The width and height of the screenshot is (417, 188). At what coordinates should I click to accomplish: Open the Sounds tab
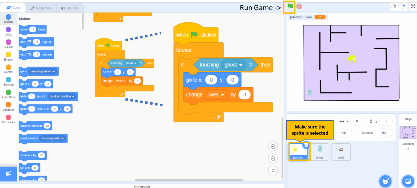[69, 8]
